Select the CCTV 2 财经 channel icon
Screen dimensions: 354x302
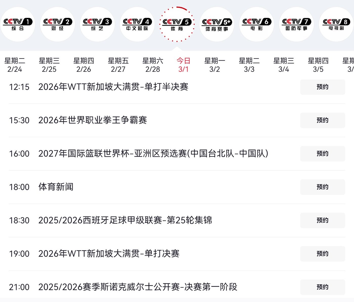coord(57,24)
